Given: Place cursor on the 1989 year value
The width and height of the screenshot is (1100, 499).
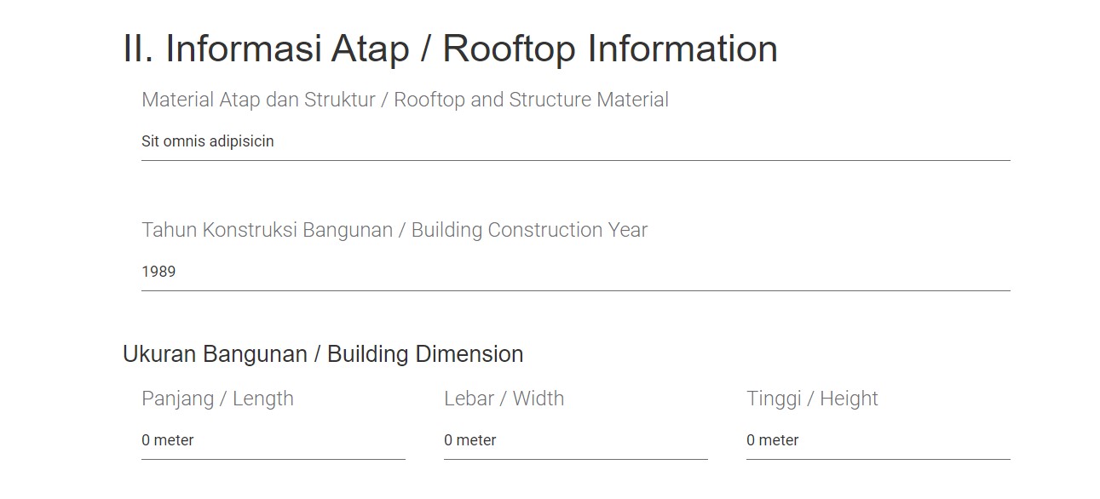Looking at the screenshot, I should [158, 272].
